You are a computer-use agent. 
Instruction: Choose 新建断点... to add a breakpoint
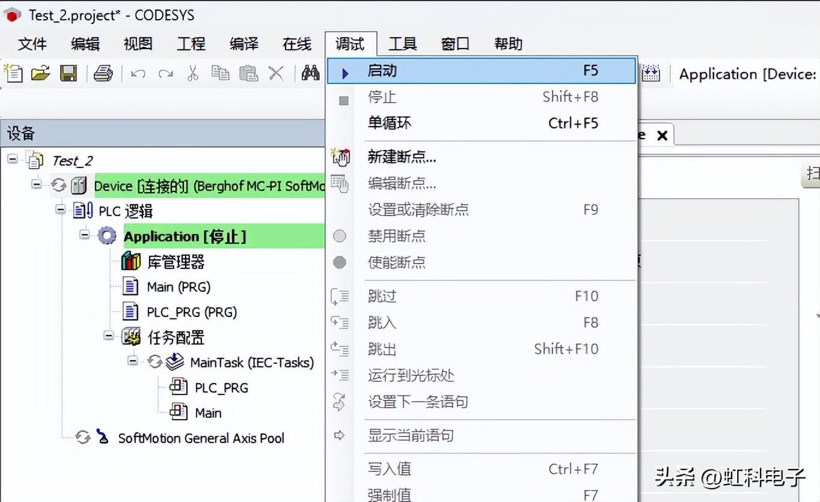click(482, 157)
